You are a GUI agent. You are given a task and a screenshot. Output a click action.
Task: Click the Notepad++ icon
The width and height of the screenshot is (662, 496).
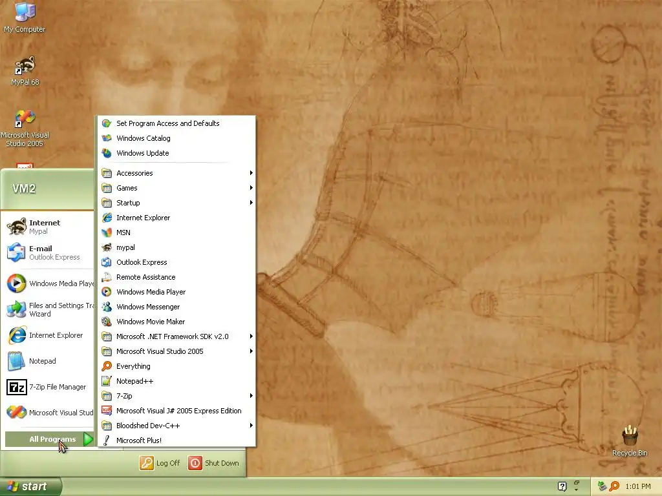107,381
